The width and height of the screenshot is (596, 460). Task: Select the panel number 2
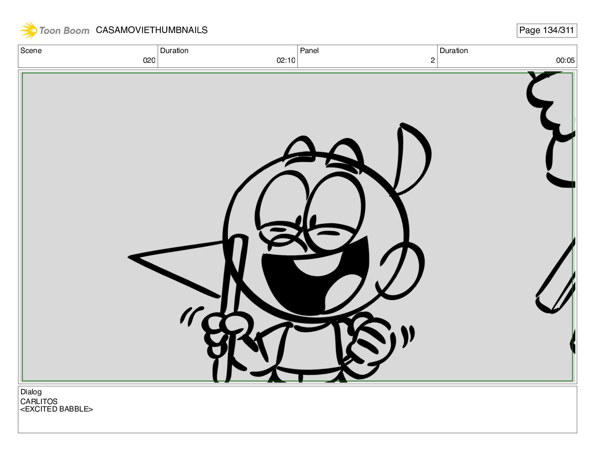[x=433, y=61]
